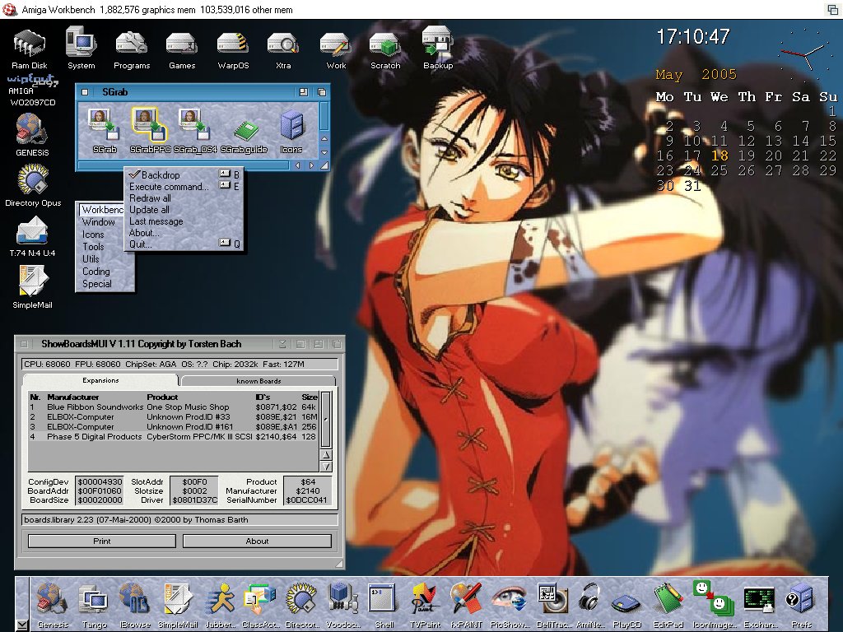This screenshot has height=632, width=843.
Task: Click down arrow of boards list scrollbar
Action: click(x=326, y=467)
